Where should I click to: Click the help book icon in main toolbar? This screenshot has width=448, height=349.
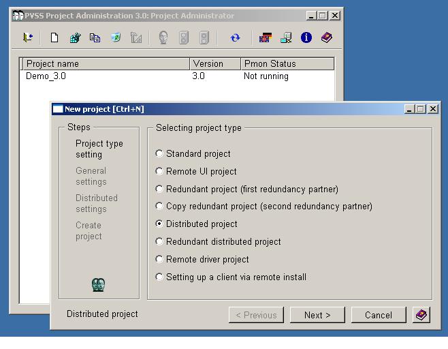pyautogui.click(x=327, y=37)
